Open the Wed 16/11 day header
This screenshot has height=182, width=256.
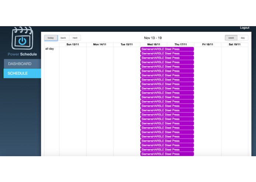pyautogui.click(x=154, y=45)
